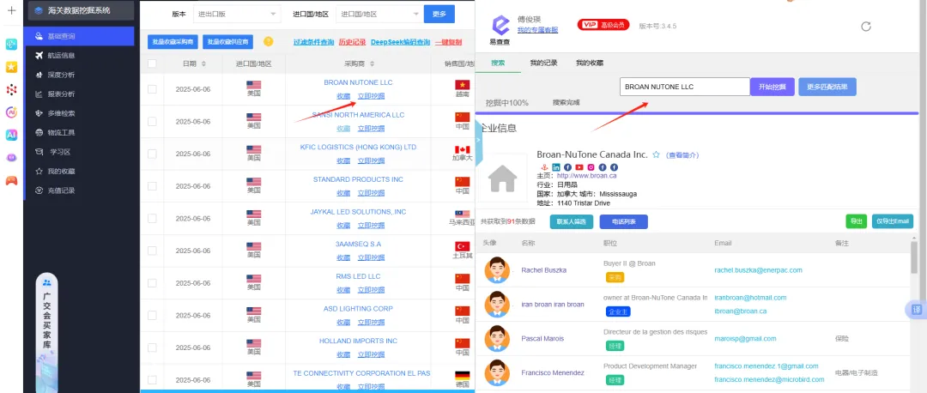Click the 译 translate floating button

click(917, 310)
